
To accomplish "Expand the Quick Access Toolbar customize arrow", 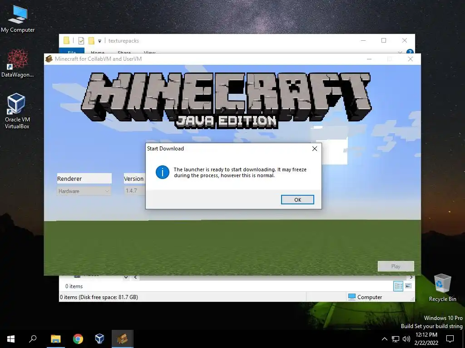I will click(99, 41).
